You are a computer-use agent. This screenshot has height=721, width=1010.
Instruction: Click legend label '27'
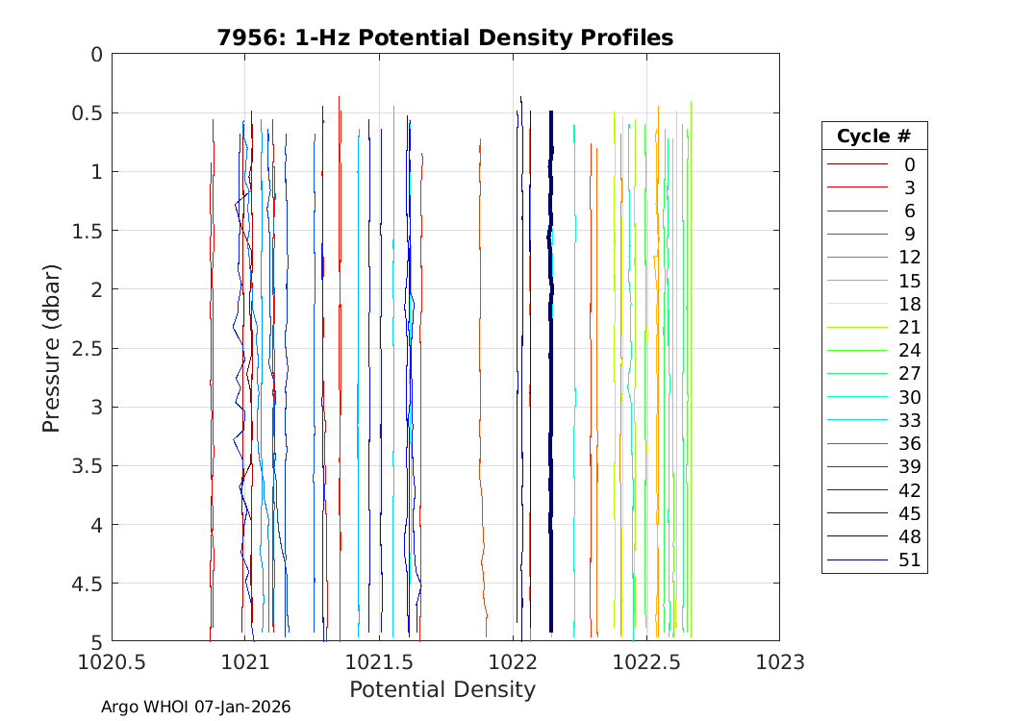tap(909, 374)
